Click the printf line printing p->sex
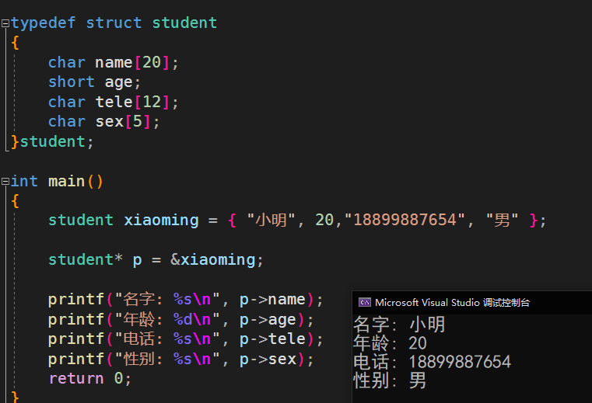This screenshot has height=403, width=592. [181, 360]
